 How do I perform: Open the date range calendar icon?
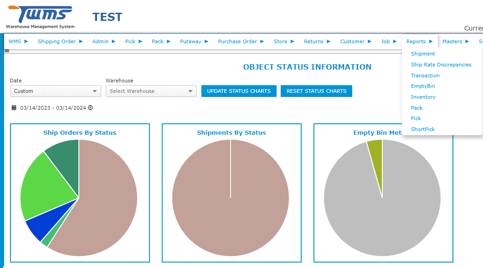[x=13, y=107]
